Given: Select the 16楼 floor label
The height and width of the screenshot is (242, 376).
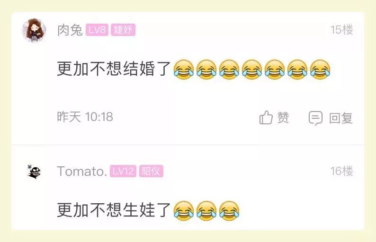Looking at the screenshot, I should [342, 171].
